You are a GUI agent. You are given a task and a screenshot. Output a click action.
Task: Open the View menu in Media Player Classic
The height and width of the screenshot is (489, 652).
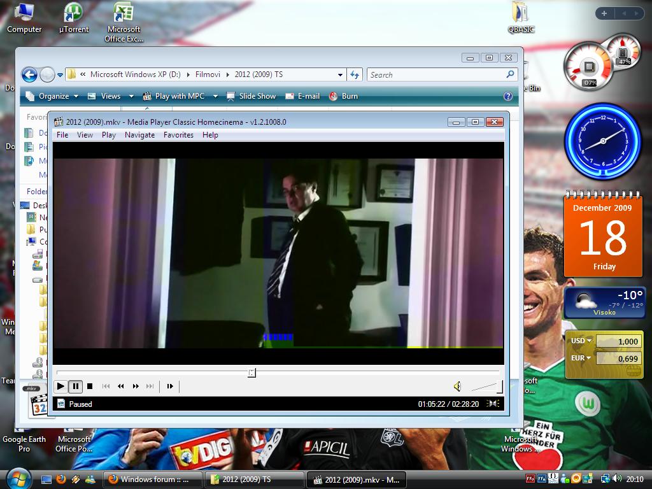pos(85,135)
